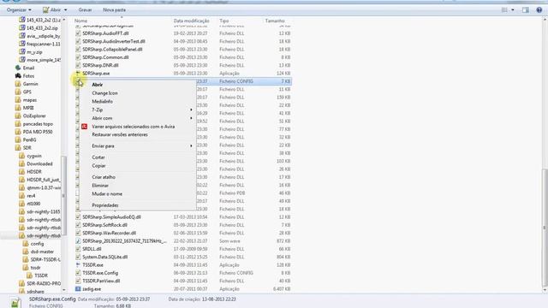Image resolution: width=548 pixels, height=308 pixels.
Task: Click the zadig.exe file icon
Action: (x=78, y=289)
